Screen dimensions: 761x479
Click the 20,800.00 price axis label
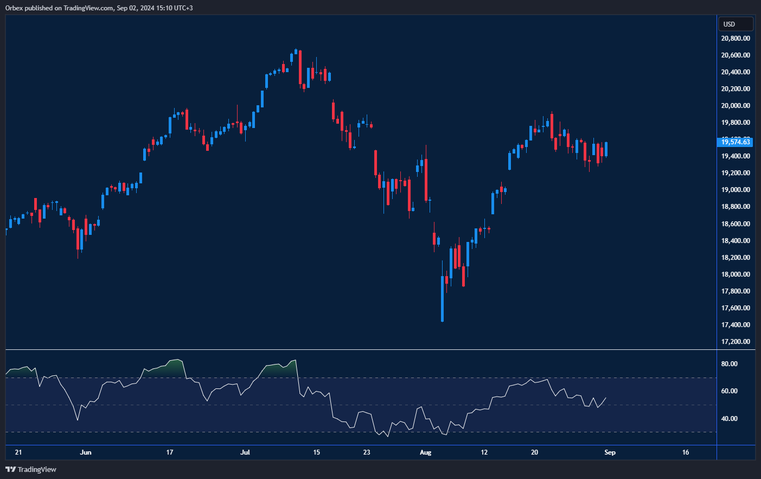736,39
